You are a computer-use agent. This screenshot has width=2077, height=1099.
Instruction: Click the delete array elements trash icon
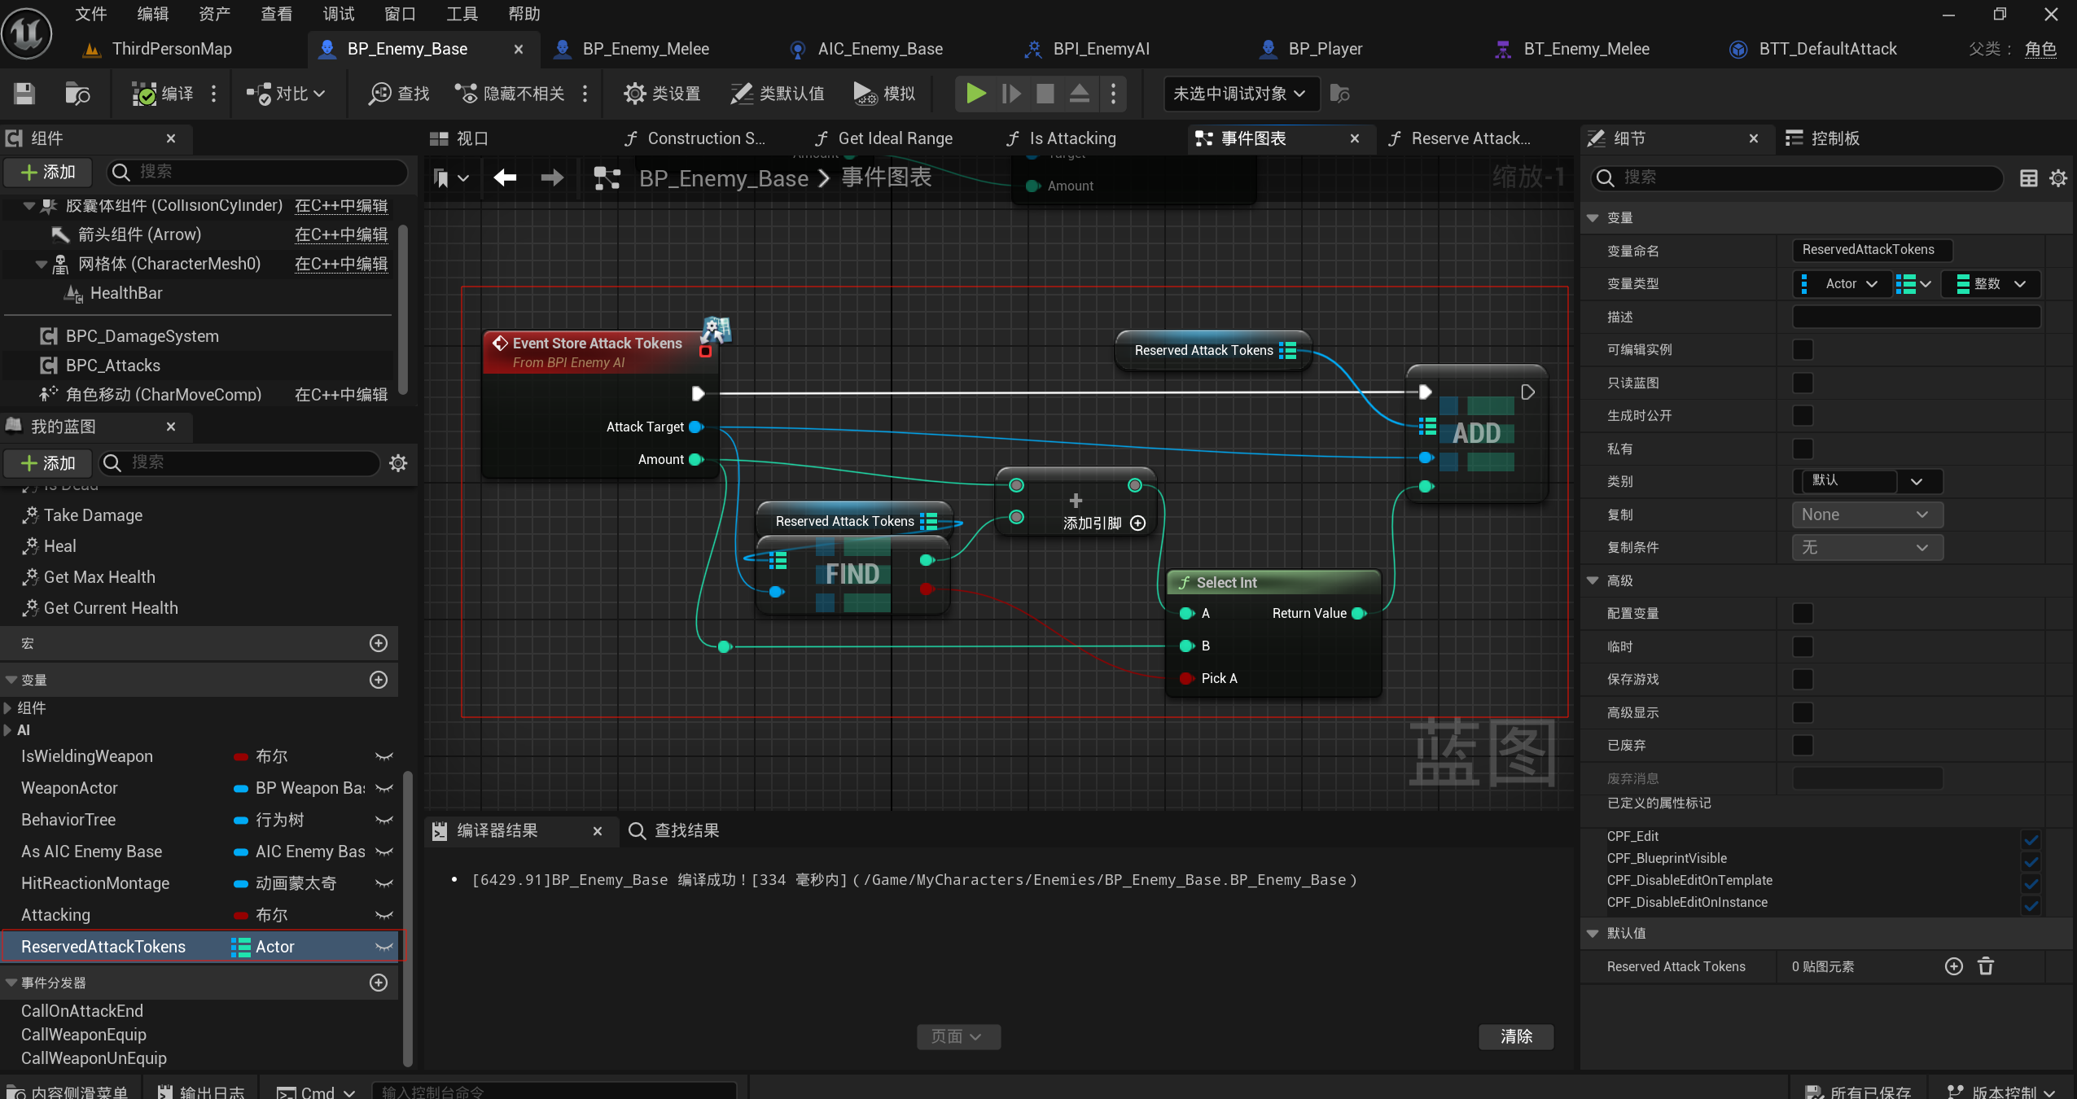(1985, 966)
